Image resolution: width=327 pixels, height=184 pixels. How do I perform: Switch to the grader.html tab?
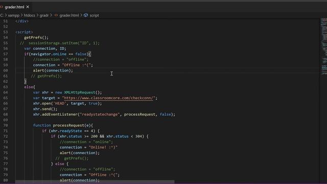pyautogui.click(x=14, y=7)
